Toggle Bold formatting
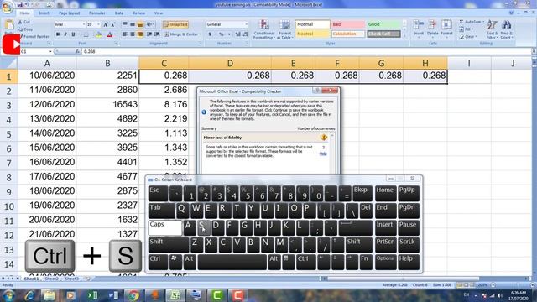 58,34
